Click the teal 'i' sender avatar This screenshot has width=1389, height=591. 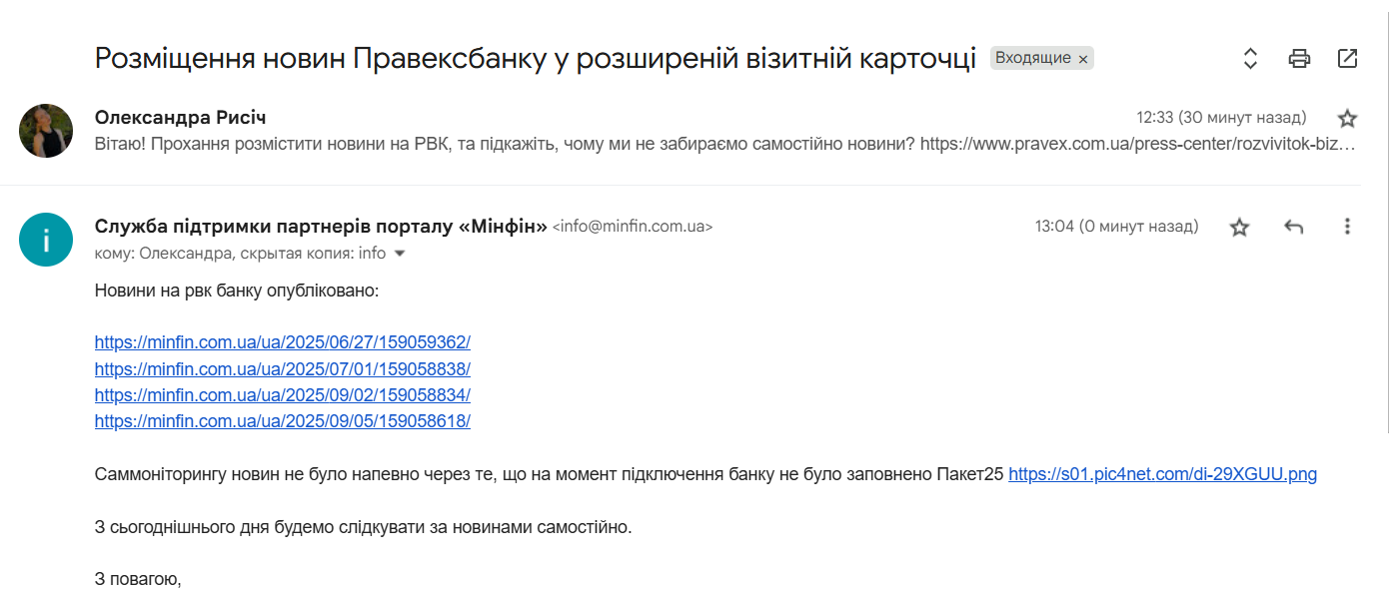coord(46,240)
